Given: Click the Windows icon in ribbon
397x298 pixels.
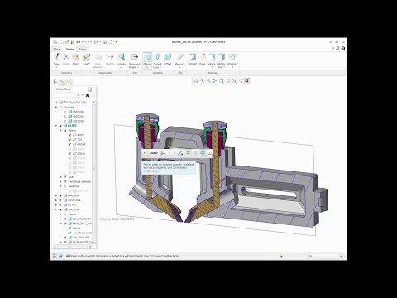Looking at the screenshot, I should point(232,57).
